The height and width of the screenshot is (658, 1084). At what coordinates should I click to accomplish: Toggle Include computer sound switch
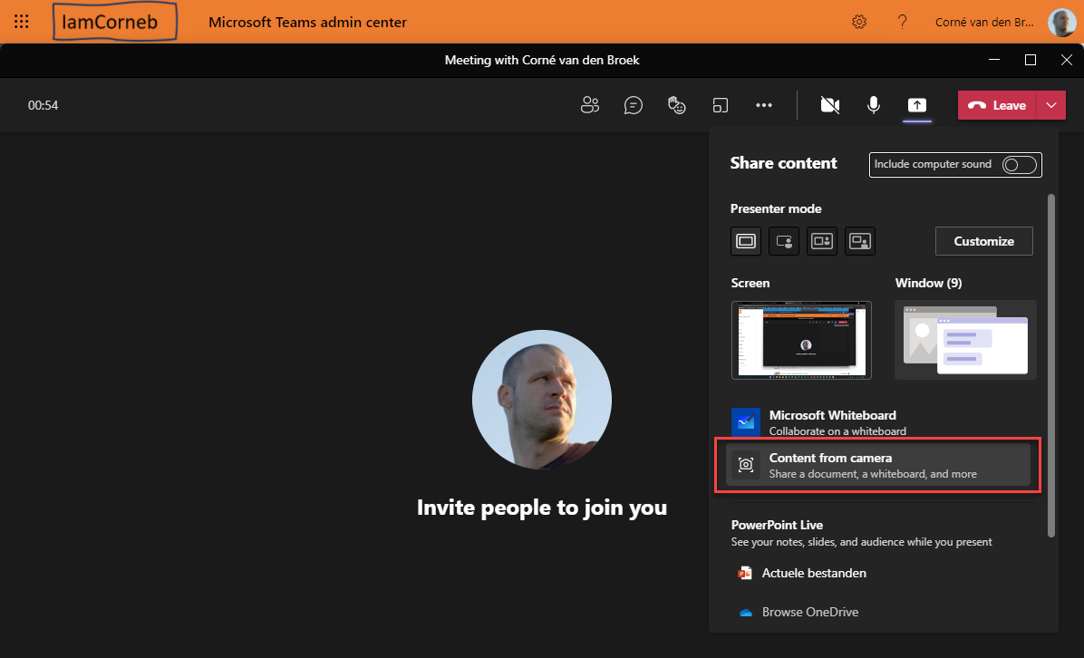(x=1020, y=165)
